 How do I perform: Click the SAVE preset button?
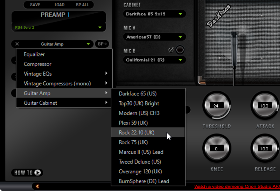35,5
